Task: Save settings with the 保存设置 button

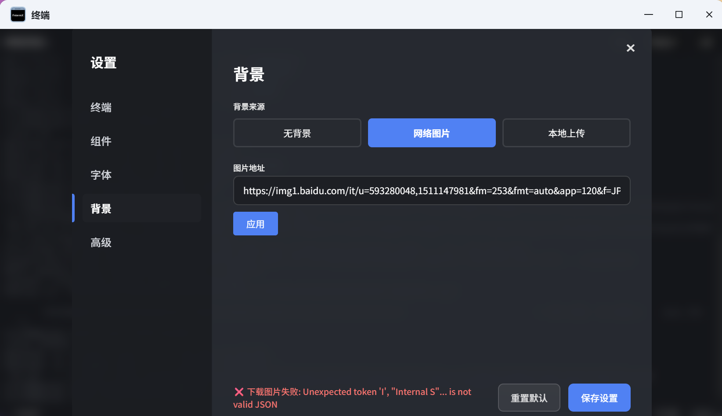Action: click(x=599, y=398)
